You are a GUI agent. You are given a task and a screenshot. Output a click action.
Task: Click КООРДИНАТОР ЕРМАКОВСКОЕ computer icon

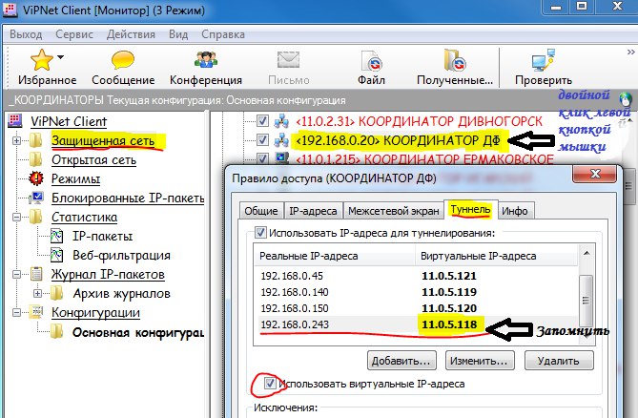(281, 157)
